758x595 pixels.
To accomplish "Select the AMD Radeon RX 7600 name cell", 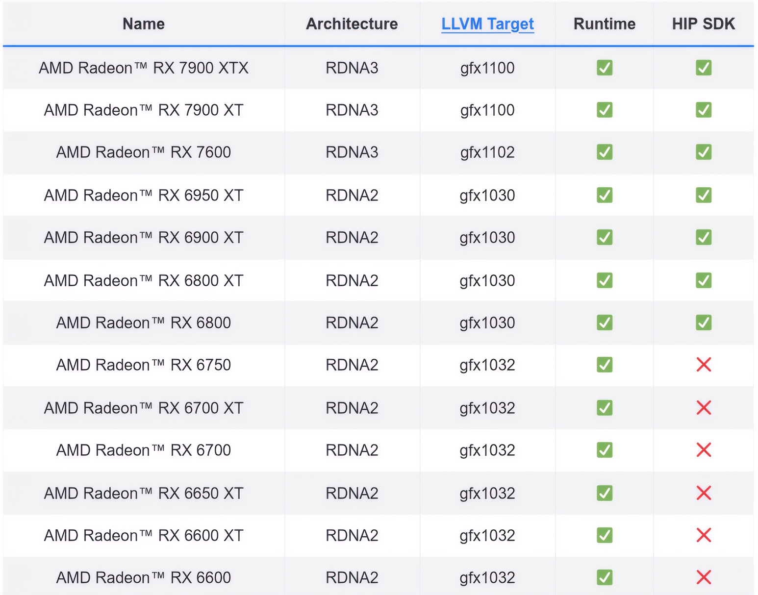I will point(144,152).
